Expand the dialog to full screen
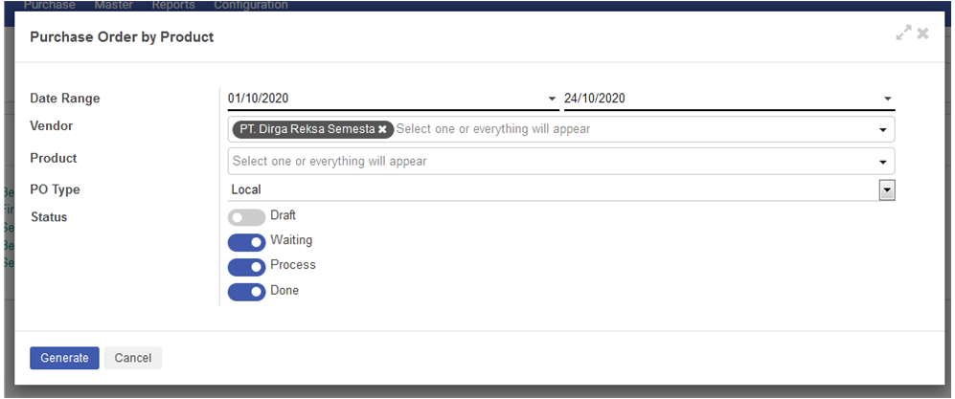The width and height of the screenshot is (955, 399). pos(902,33)
